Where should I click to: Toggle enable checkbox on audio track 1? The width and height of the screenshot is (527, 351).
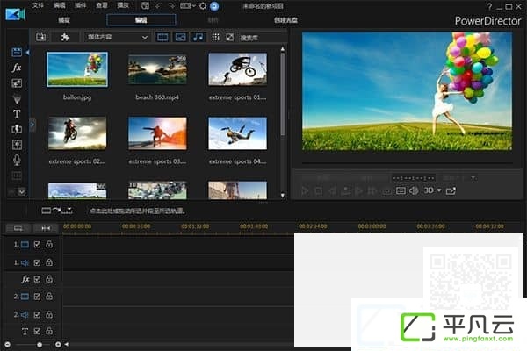37,262
